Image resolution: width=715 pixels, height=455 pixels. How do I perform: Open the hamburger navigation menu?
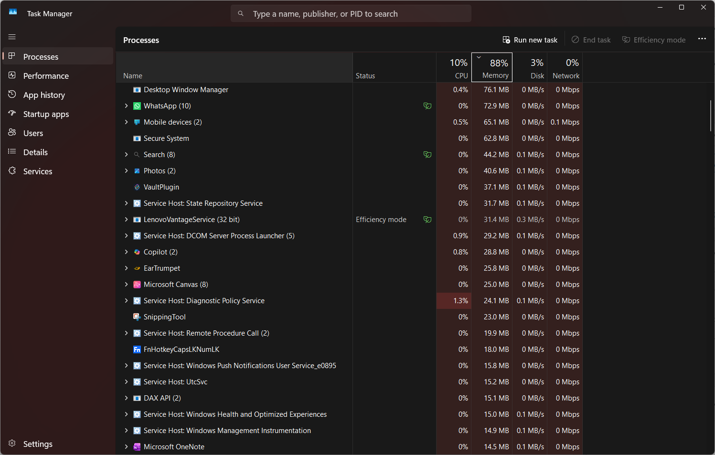coord(12,37)
